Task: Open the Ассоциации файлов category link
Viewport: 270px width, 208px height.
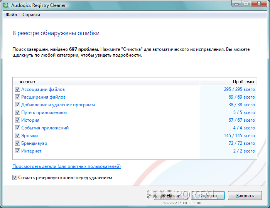Action: [43, 89]
